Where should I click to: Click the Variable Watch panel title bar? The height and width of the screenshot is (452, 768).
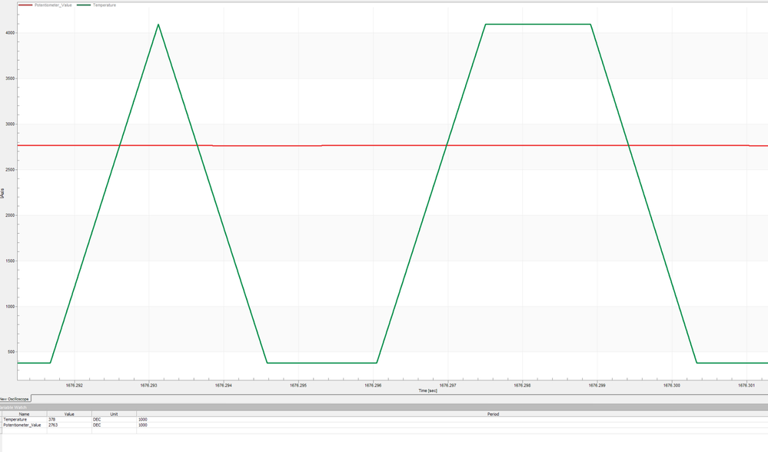coord(384,407)
